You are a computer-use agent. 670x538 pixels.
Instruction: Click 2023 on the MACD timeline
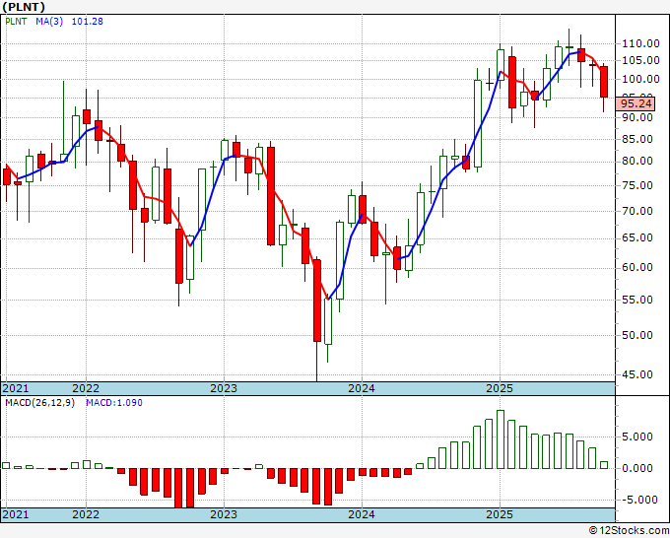pyautogui.click(x=224, y=514)
